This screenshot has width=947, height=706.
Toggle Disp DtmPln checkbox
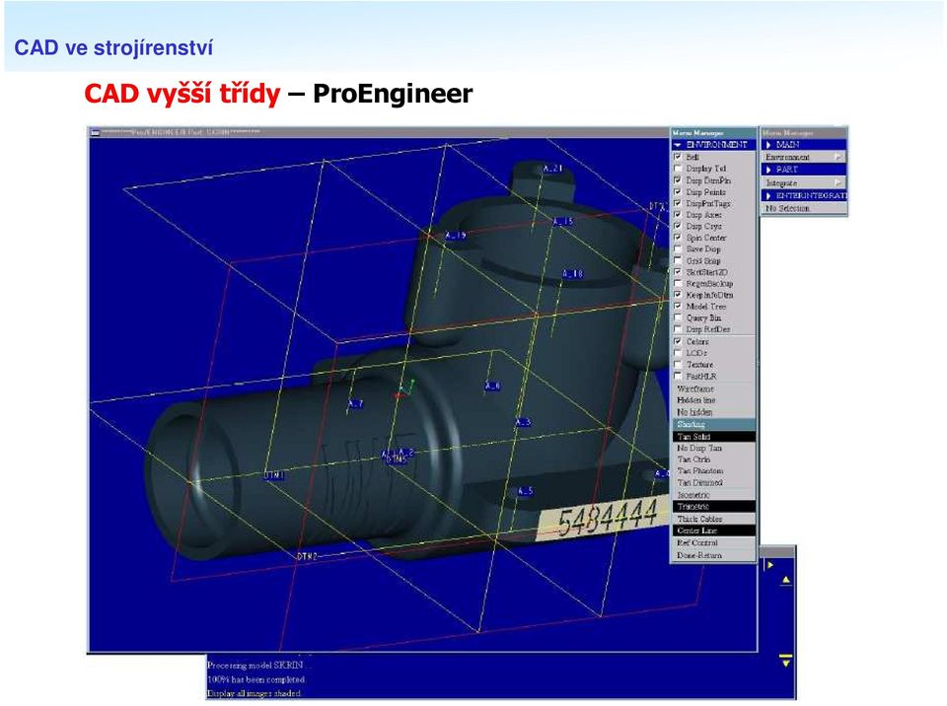(x=678, y=180)
